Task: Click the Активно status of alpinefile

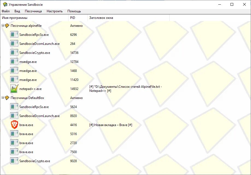Action: pyautogui.click(x=76, y=26)
